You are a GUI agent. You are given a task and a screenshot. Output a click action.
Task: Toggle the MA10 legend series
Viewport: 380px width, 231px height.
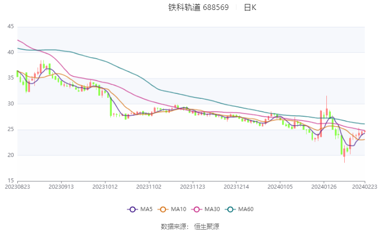(172, 209)
